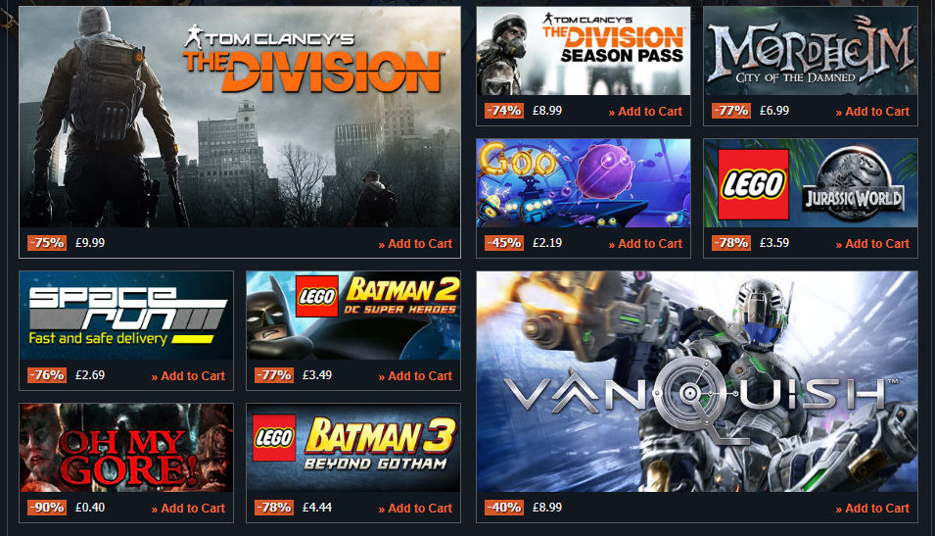935x536 pixels.
Task: Add The Division to cart
Action: coord(415,244)
